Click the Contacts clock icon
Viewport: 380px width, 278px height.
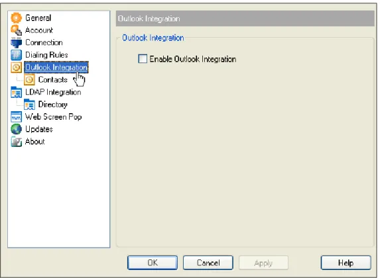[29, 79]
